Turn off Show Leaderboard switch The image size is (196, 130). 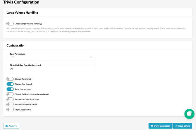(x=10, y=89)
